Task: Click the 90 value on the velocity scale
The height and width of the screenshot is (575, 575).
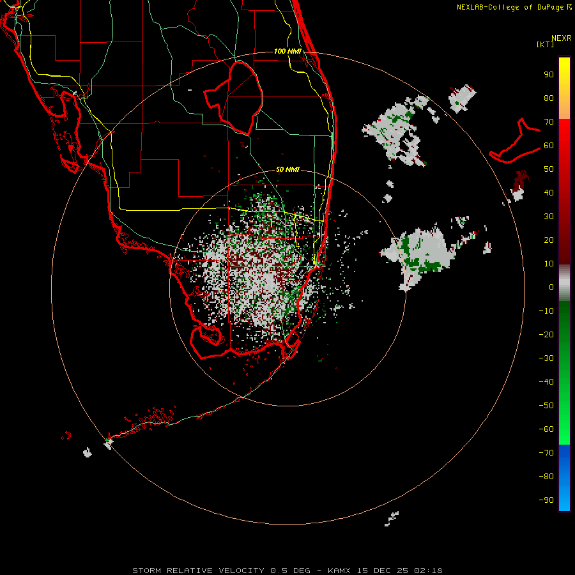Action: click(x=549, y=75)
